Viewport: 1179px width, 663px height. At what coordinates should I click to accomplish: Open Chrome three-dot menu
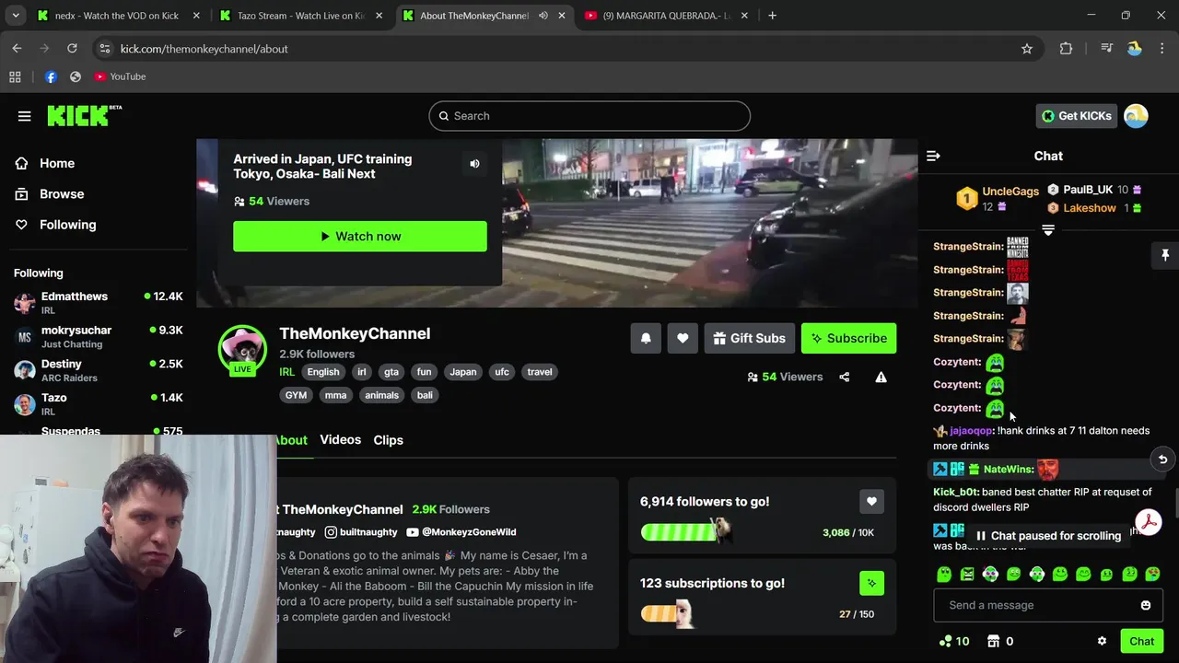(1161, 49)
